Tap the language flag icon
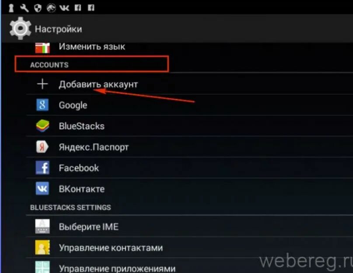Viewport: 353px width, 273px height. click(x=42, y=48)
